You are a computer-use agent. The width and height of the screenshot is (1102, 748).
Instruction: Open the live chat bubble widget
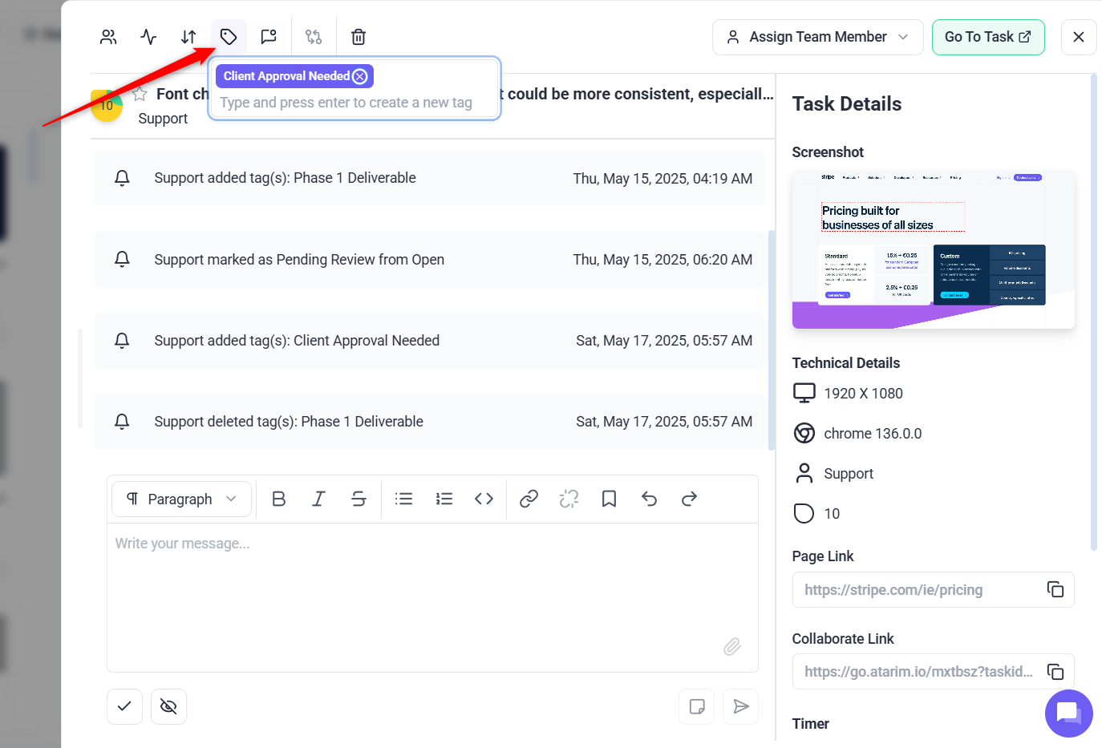(1068, 713)
